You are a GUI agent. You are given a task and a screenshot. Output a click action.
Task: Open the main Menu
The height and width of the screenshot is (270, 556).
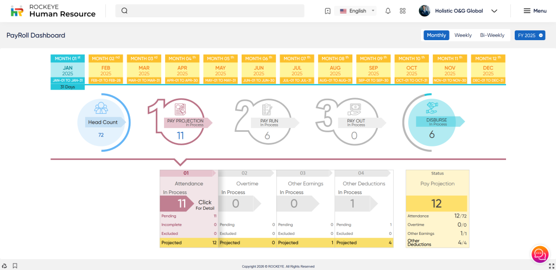[535, 11]
